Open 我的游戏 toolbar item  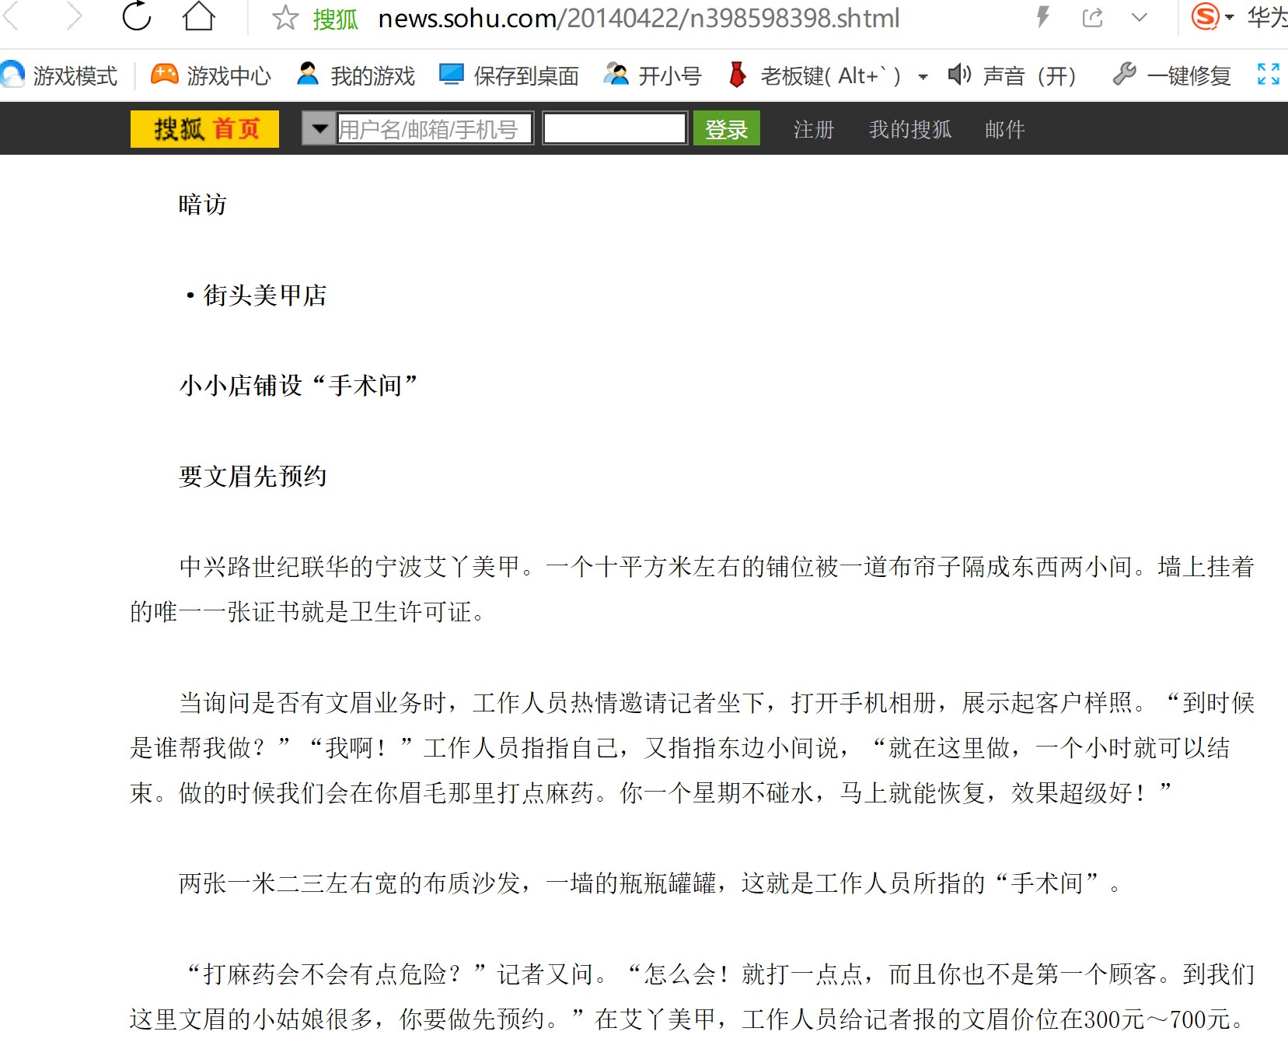click(356, 75)
